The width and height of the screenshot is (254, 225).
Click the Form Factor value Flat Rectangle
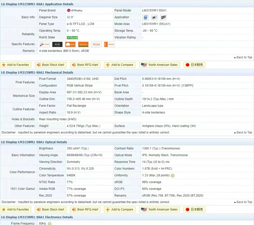pos(76,106)
